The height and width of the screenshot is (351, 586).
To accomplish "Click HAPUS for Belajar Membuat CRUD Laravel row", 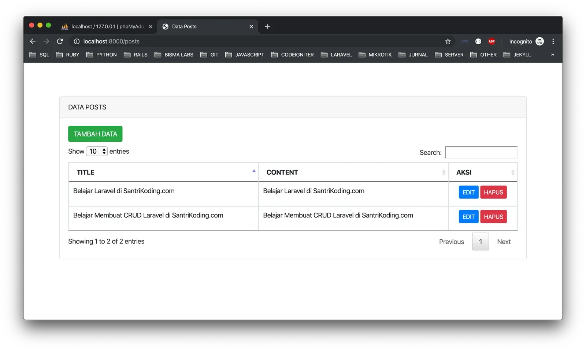I will click(x=493, y=217).
